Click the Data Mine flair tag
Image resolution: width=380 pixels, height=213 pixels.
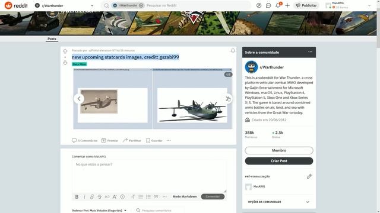pos(79,64)
